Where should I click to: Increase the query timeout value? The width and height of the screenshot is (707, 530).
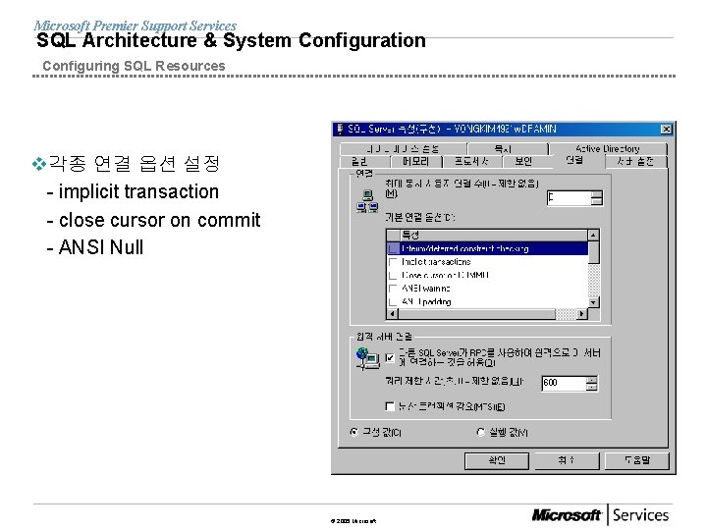591,379
